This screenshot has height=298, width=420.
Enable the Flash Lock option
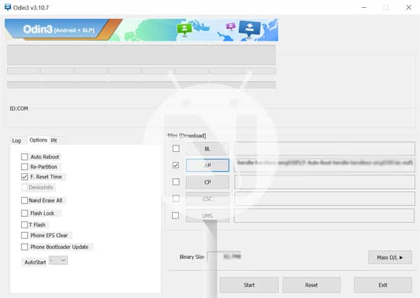pyautogui.click(x=25, y=213)
